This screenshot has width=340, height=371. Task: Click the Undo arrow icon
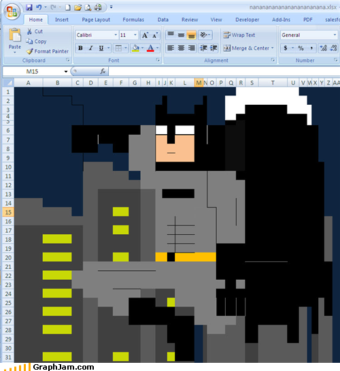click(x=39, y=7)
